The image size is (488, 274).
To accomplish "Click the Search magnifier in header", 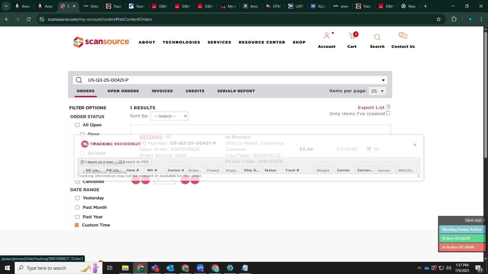I will (x=377, y=37).
